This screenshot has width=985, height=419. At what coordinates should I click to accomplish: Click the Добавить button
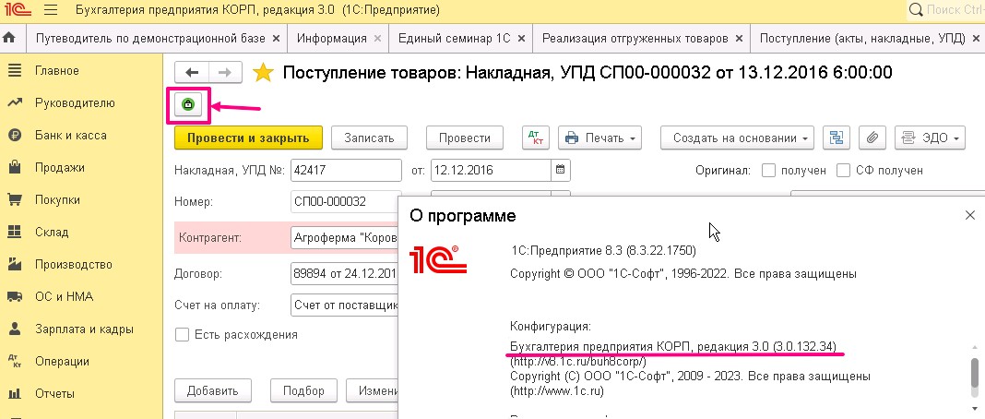[212, 390]
